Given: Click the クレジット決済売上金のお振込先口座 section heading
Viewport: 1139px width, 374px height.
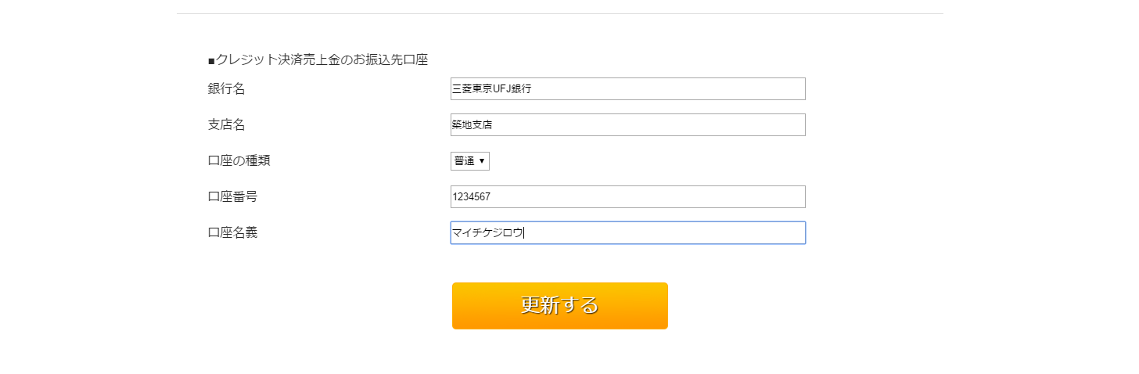Looking at the screenshot, I should click(322, 59).
